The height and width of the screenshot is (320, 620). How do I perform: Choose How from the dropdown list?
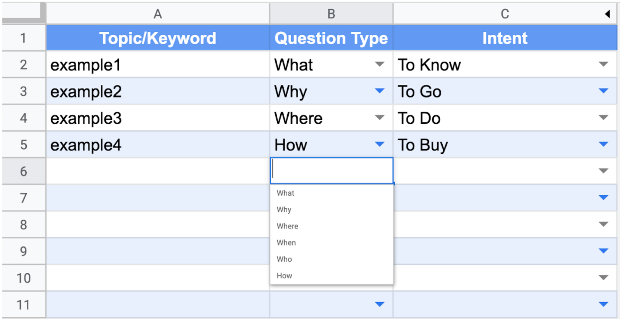click(x=331, y=275)
